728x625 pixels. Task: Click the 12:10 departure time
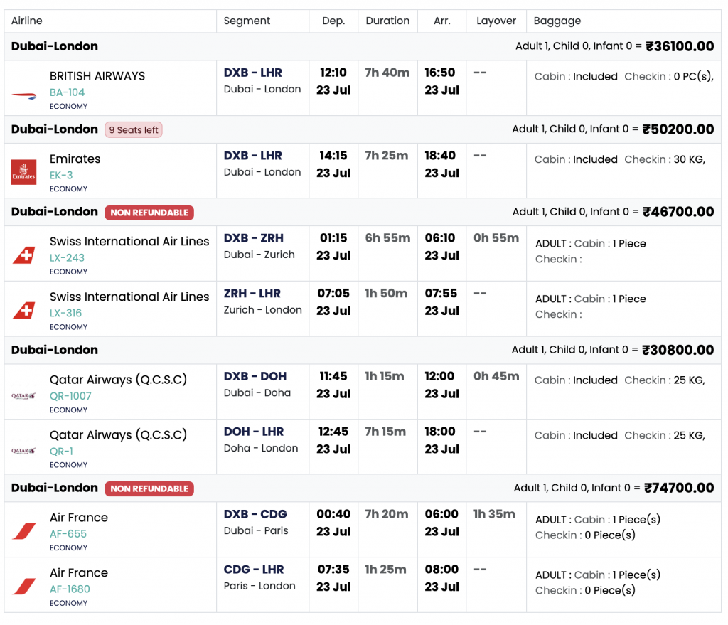pos(333,73)
